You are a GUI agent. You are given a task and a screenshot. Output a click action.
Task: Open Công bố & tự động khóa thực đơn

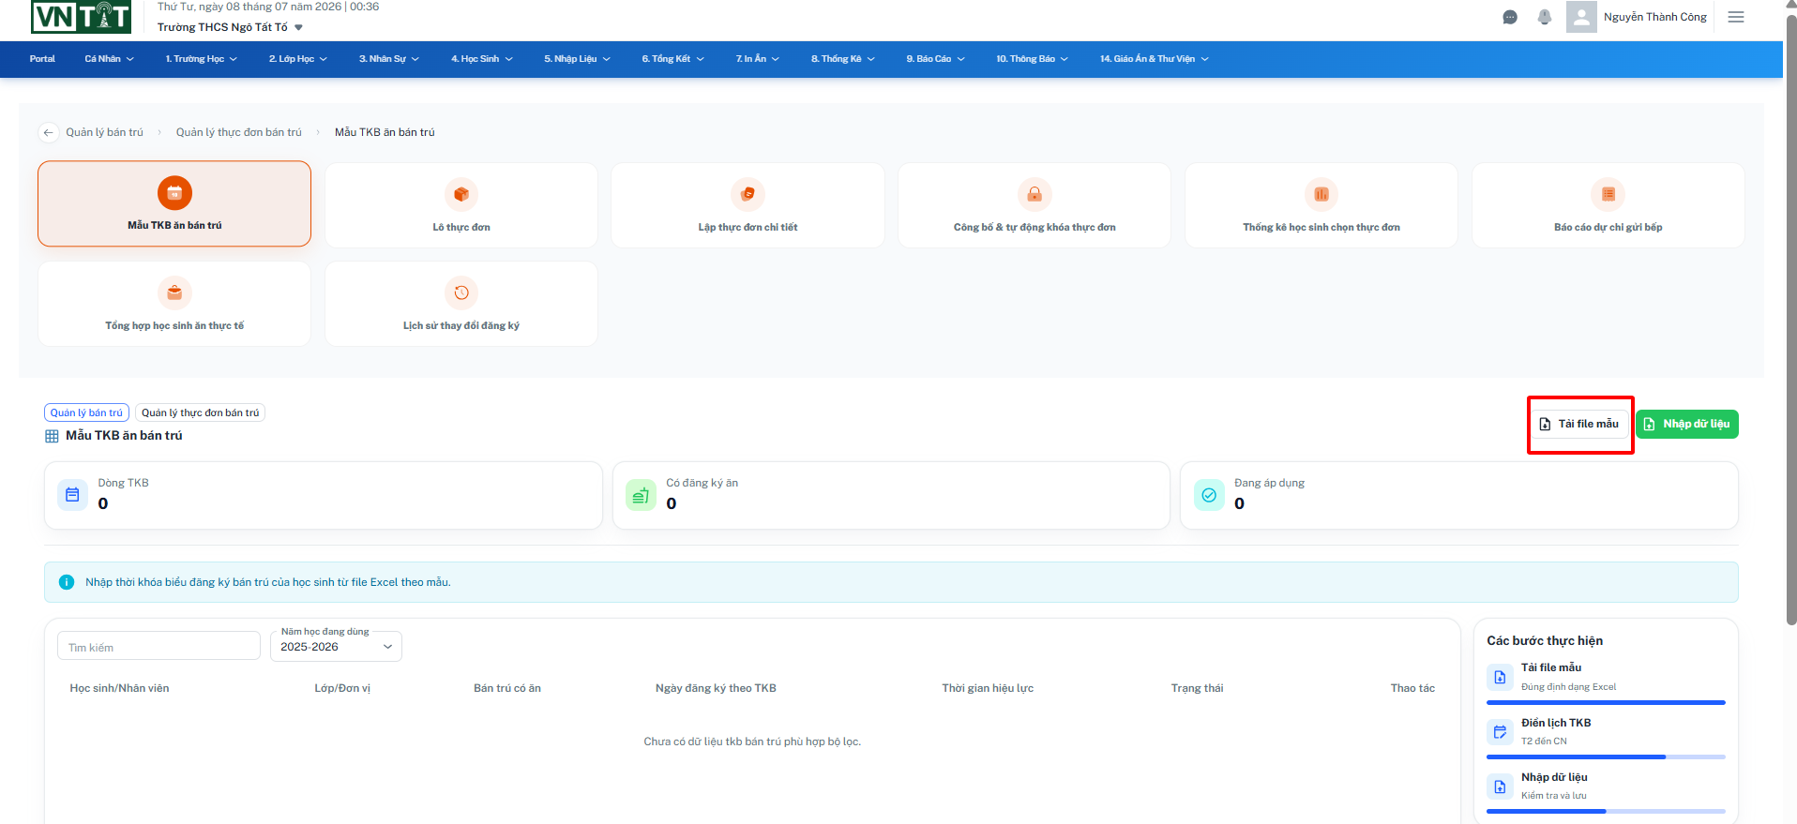[x=1034, y=205]
